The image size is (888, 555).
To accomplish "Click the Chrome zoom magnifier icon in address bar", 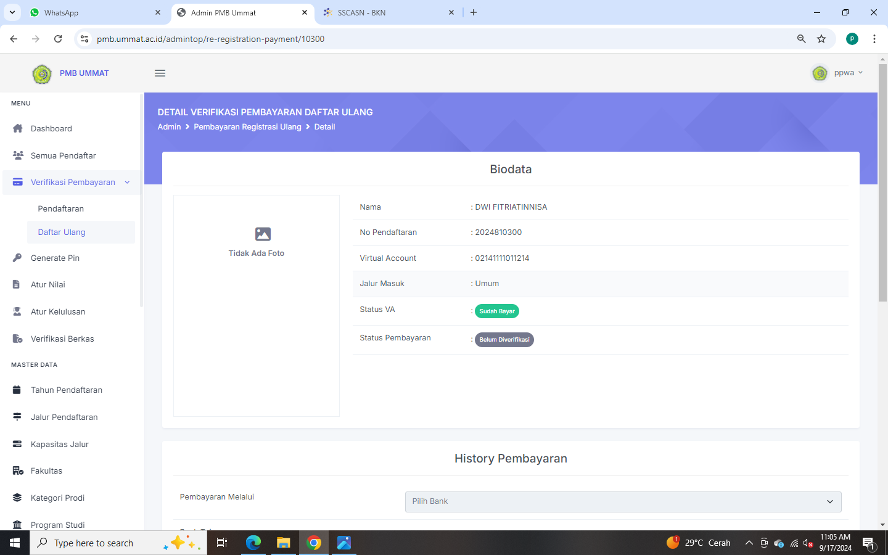I will pos(801,39).
